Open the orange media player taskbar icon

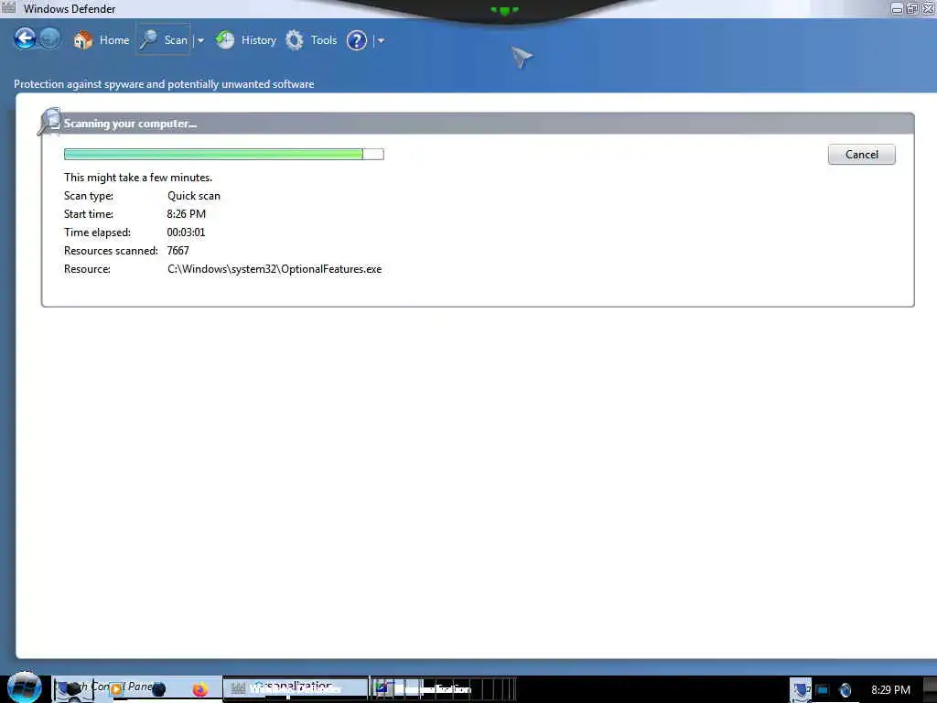click(116, 689)
